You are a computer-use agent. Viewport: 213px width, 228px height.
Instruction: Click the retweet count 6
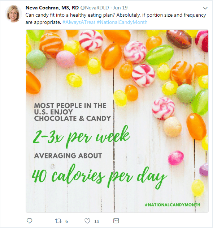66,221
